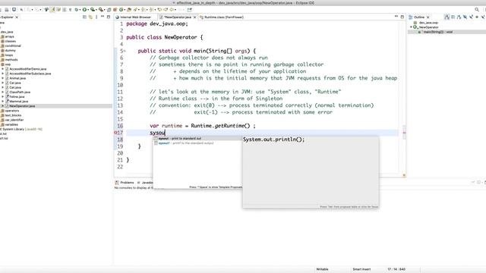Minimize the editor area
This screenshot has width=486, height=273.
pyautogui.click(x=396, y=16)
